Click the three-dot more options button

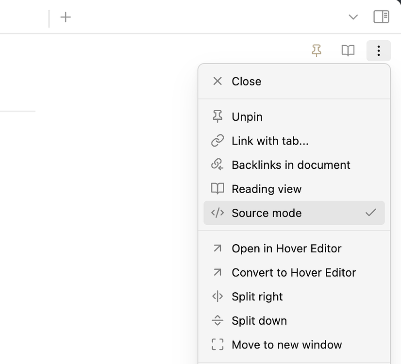379,50
